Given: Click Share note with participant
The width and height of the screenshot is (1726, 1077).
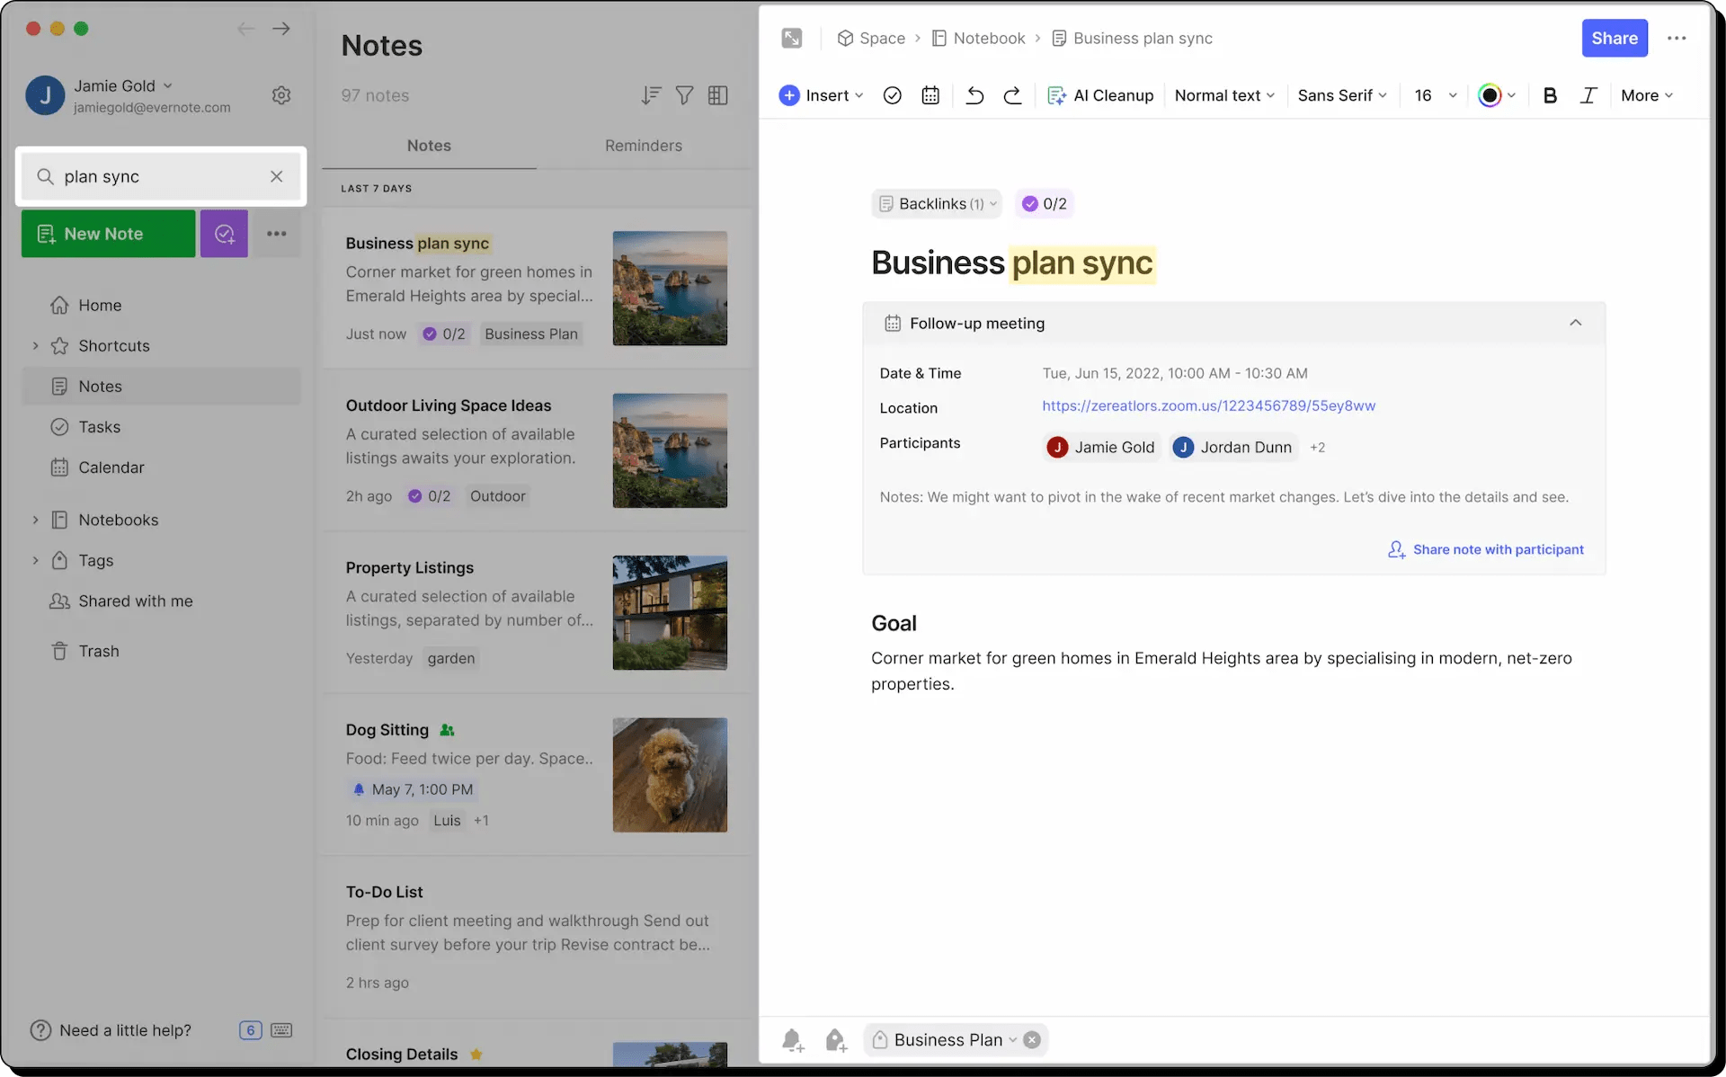Looking at the screenshot, I should coord(1497,549).
